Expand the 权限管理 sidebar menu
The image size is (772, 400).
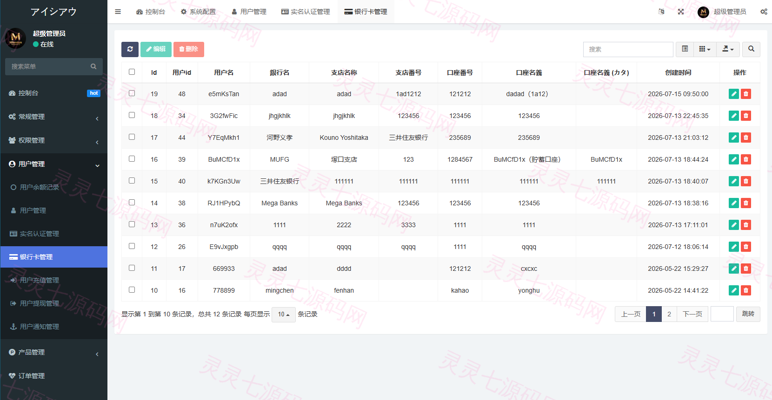pyautogui.click(x=54, y=141)
